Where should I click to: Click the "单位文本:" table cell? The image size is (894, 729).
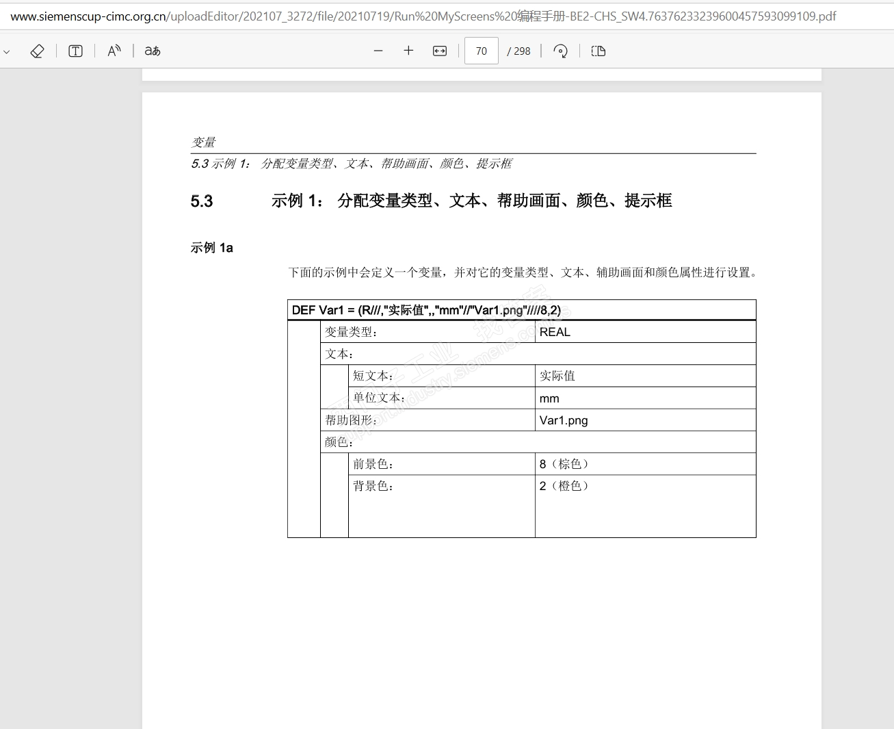pyautogui.click(x=442, y=398)
